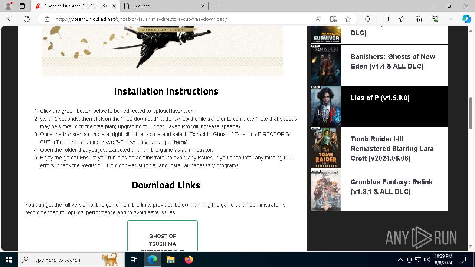The image size is (475, 267).
Task: Click the Banishers cover thumbnail
Action: pos(326,65)
